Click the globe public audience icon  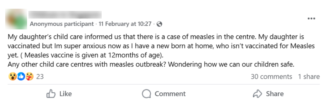(160, 24)
